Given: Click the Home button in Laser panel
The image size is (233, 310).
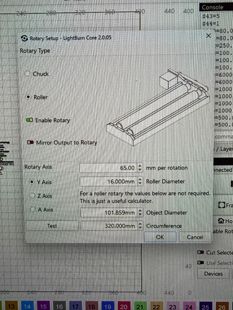Looking at the screenshot, I should pos(225,221).
